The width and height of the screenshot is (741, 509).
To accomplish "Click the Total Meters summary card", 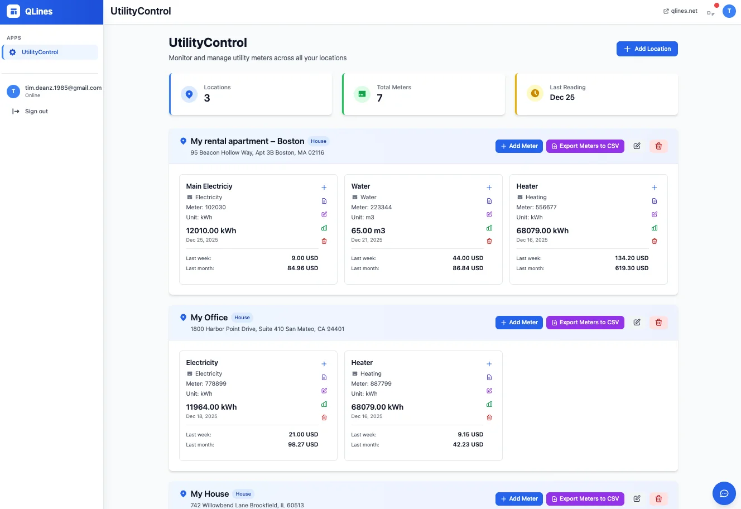I will click(x=424, y=94).
